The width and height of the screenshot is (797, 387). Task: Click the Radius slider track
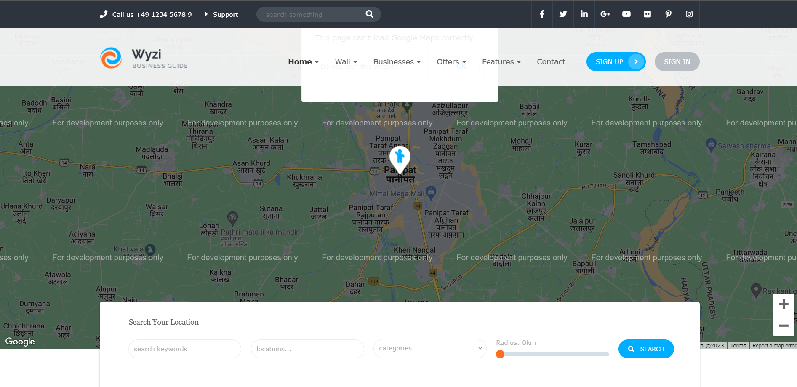pos(553,354)
